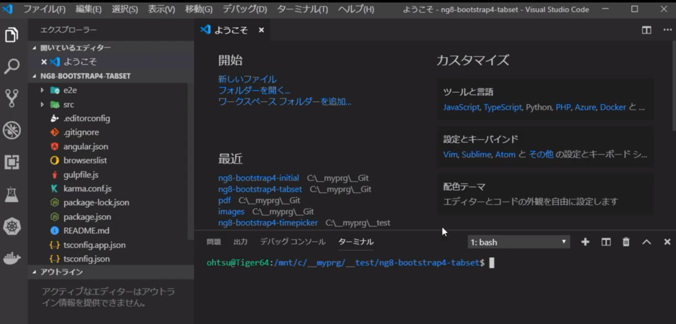
Task: Select the ターミナル panel tab
Action: point(356,242)
